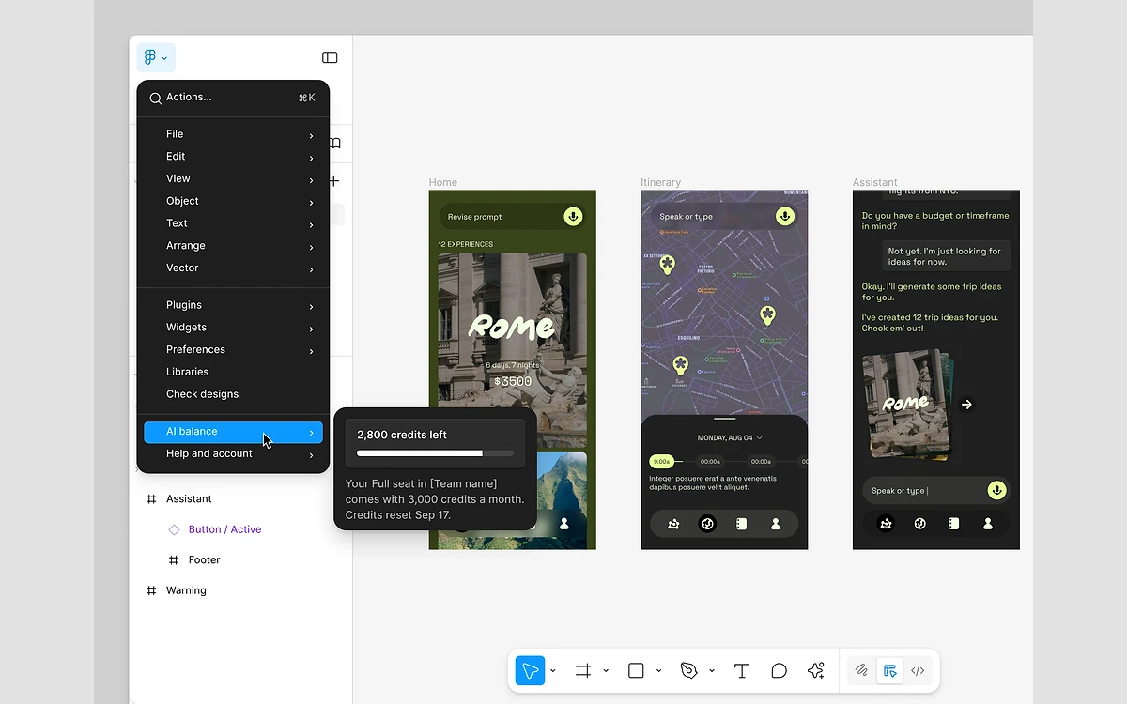Click notebook icon in Assistant bottom nav
This screenshot has width=1127, height=704.
coord(953,524)
